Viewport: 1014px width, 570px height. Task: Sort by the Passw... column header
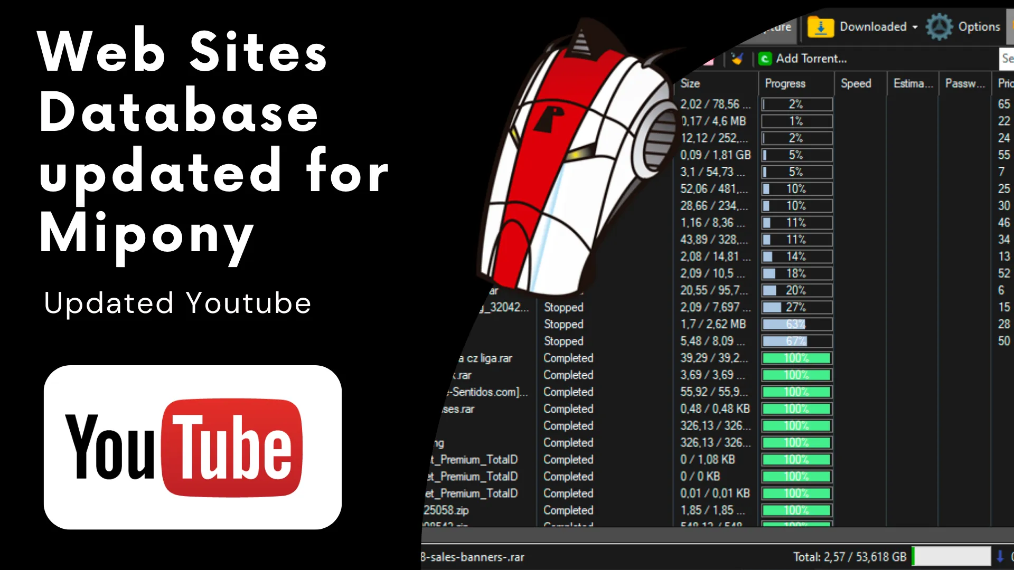point(965,83)
